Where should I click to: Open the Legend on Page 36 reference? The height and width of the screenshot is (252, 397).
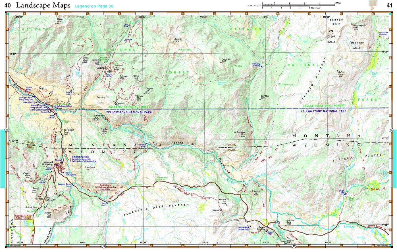click(x=94, y=6)
